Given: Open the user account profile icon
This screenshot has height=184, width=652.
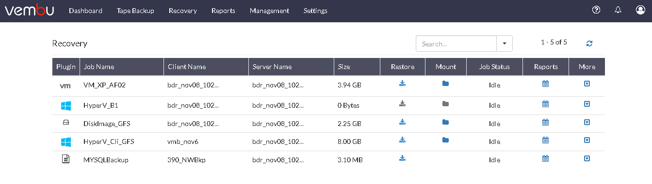Looking at the screenshot, I should pos(640,10).
